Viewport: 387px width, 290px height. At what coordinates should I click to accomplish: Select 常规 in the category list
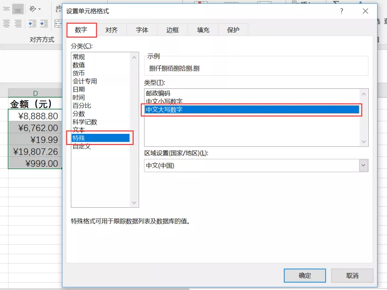click(101, 57)
